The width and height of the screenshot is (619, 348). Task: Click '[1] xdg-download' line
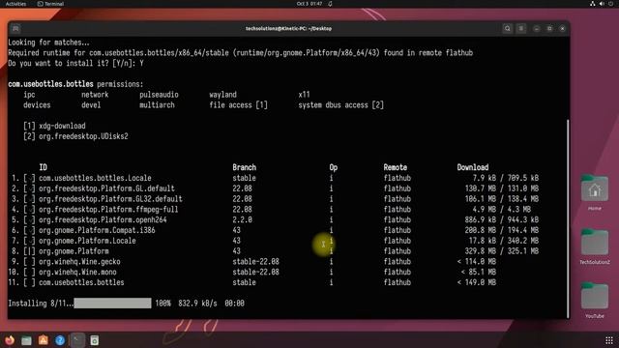pyautogui.click(x=54, y=126)
